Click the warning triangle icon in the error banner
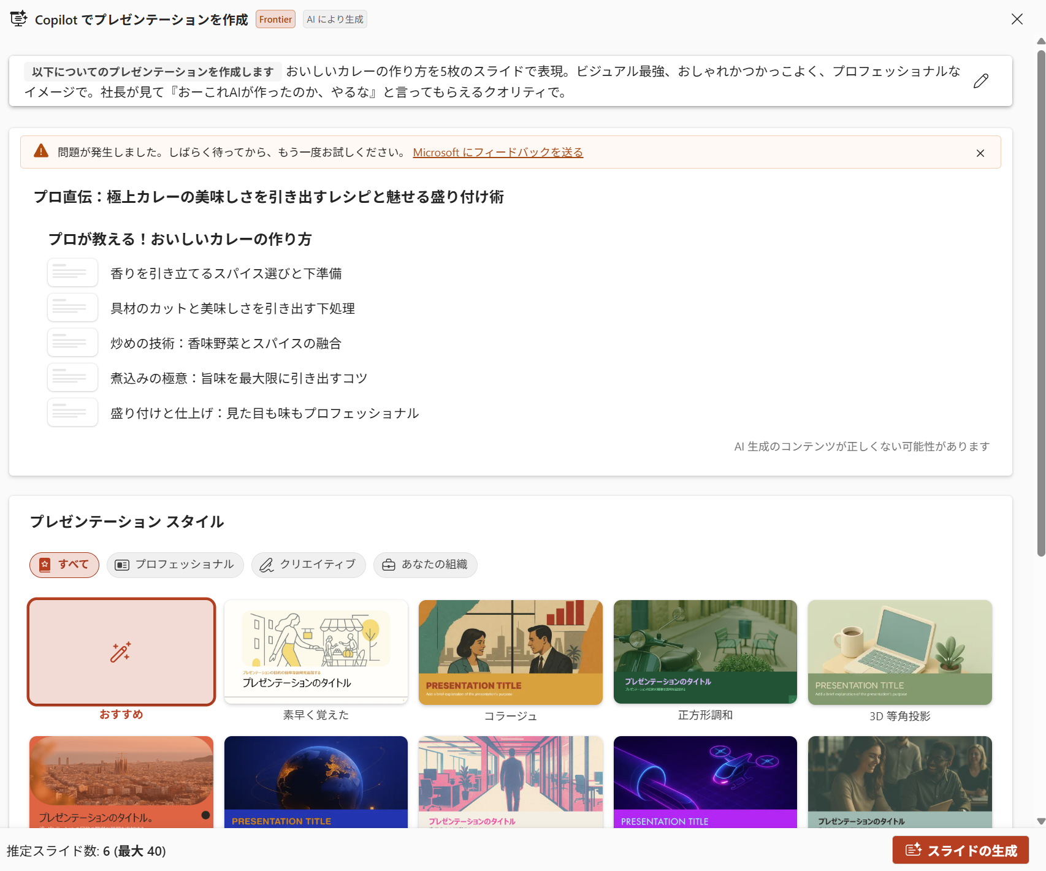The image size is (1046, 871). click(40, 150)
